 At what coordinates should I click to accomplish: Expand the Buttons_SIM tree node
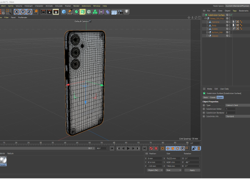coord(207,32)
